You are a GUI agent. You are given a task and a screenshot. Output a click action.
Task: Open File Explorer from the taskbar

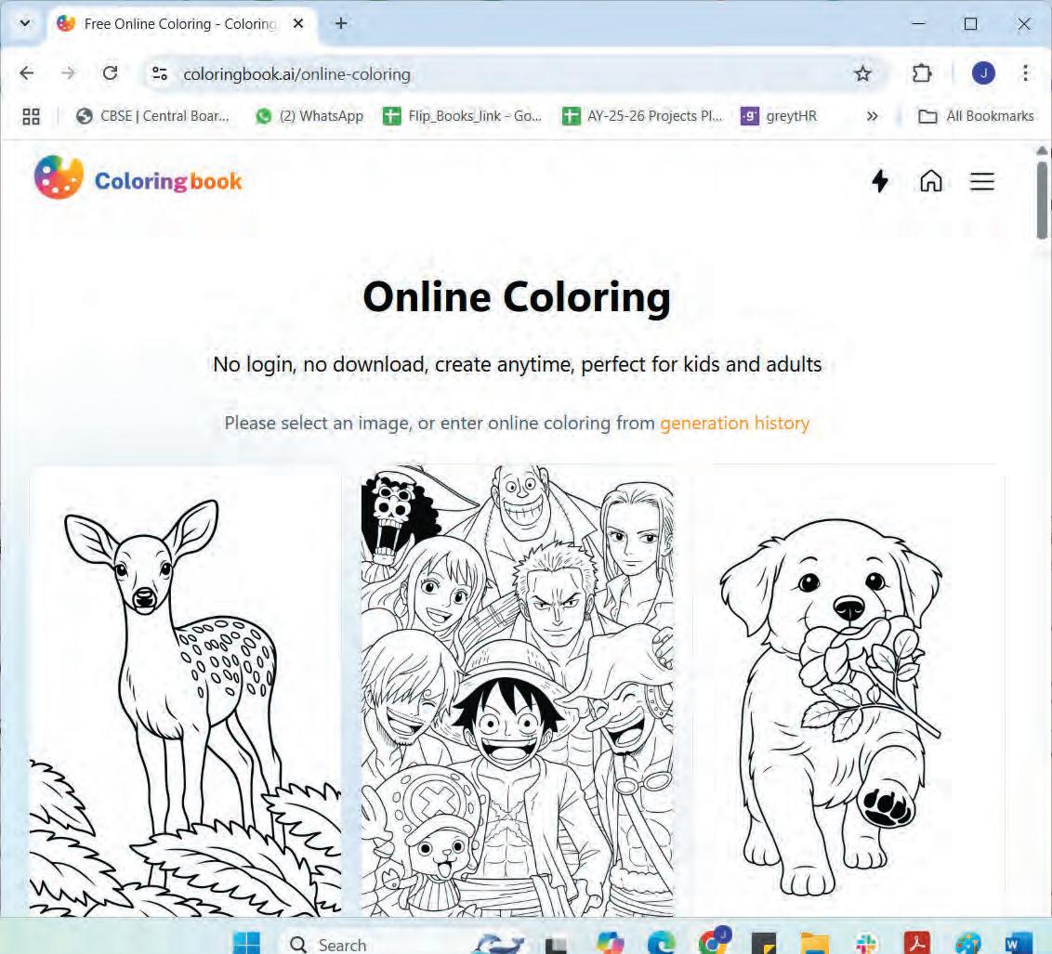point(814,944)
